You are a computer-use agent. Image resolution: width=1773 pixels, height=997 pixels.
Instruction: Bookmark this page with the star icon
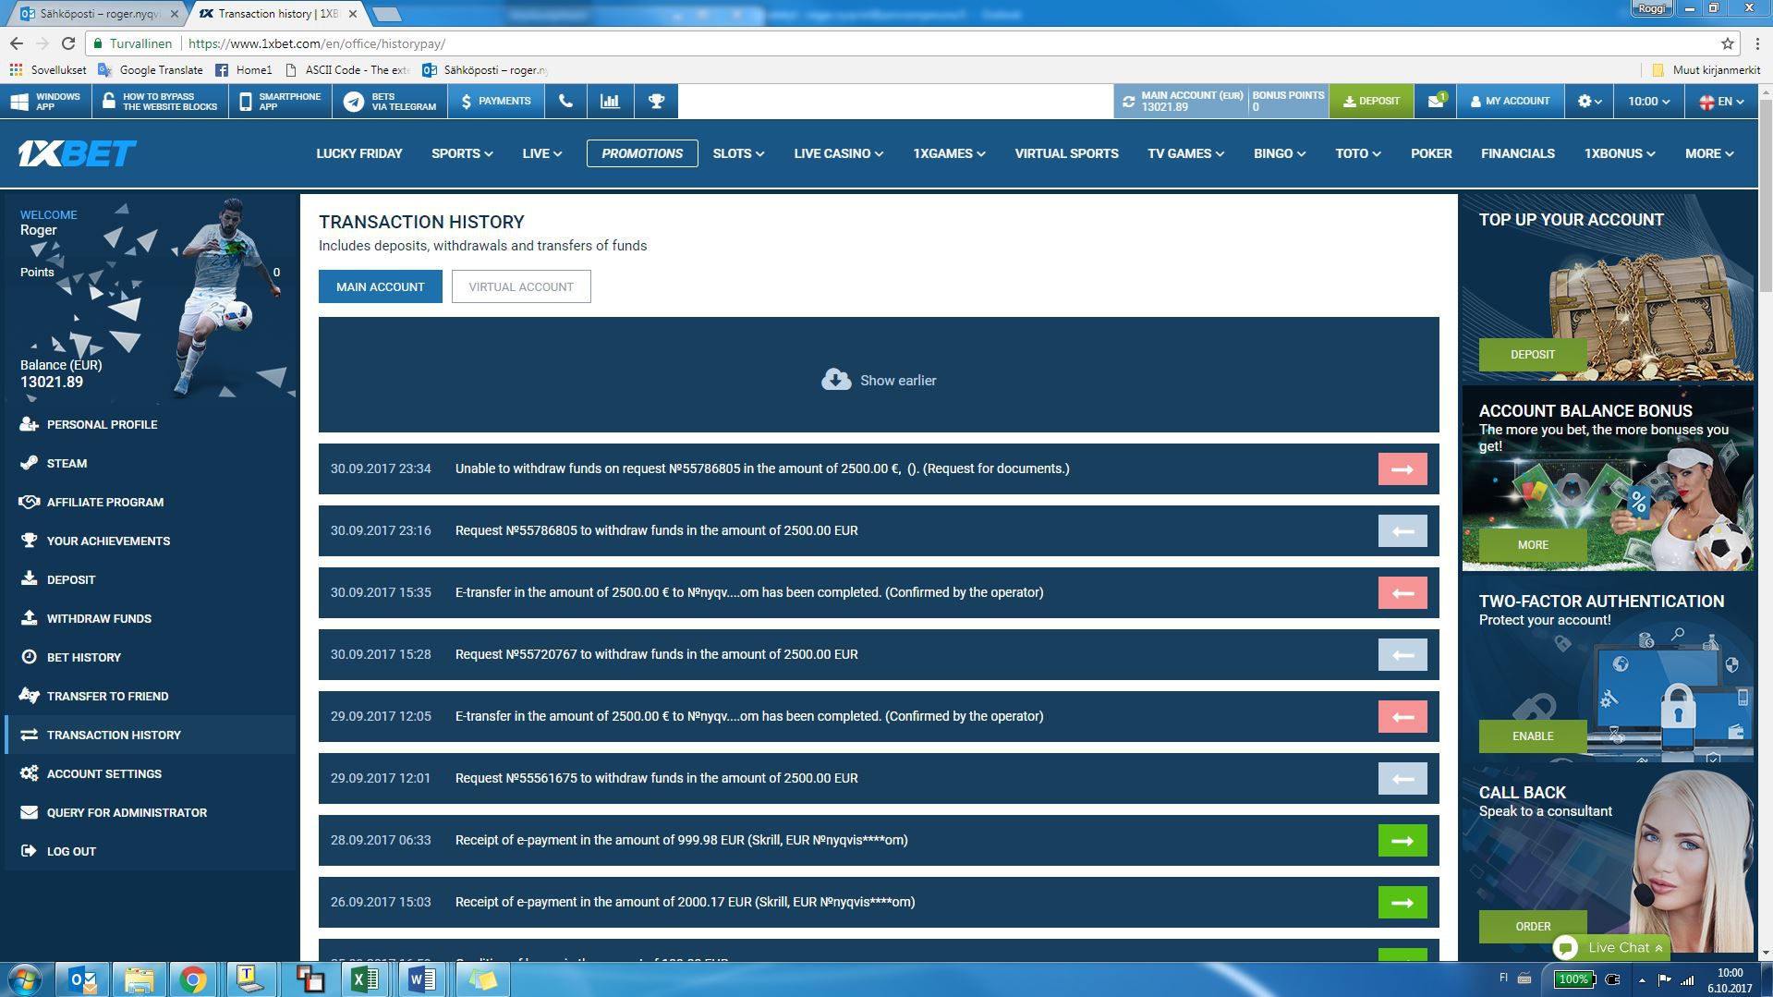tap(1727, 43)
